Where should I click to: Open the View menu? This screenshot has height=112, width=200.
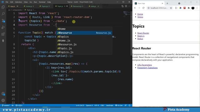click(x=26, y=2)
